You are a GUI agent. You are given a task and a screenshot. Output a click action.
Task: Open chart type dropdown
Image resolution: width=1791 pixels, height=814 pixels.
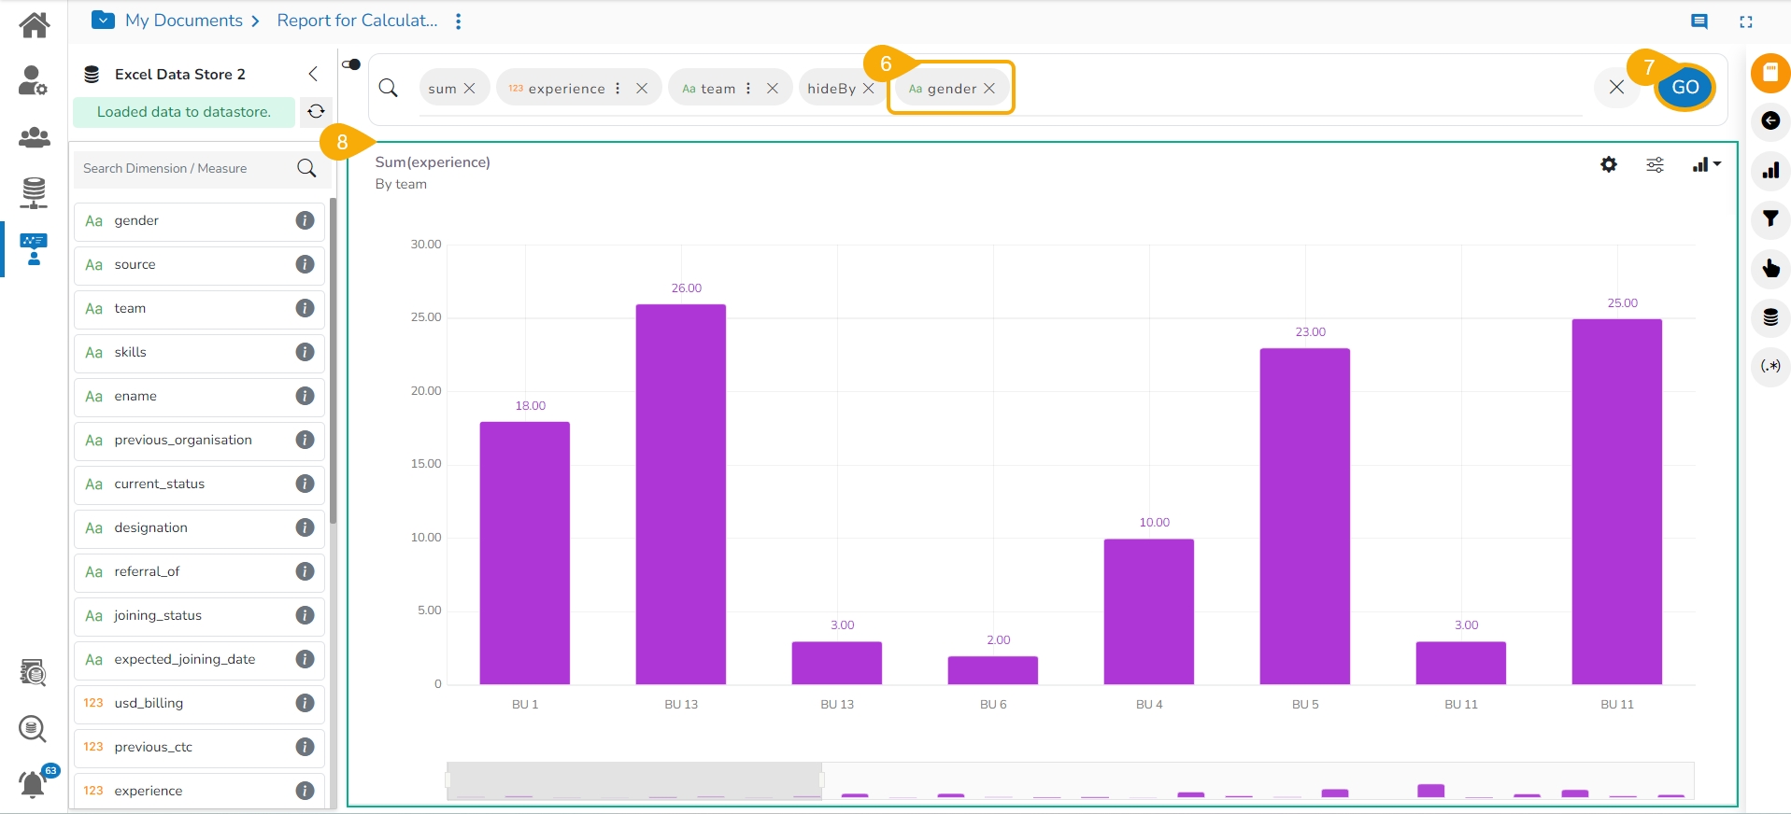[x=1706, y=164]
